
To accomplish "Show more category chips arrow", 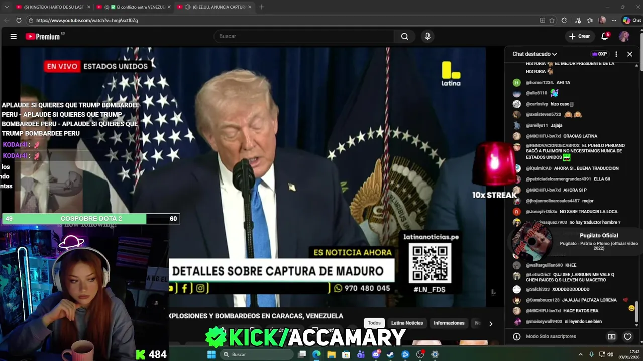I will (x=491, y=323).
